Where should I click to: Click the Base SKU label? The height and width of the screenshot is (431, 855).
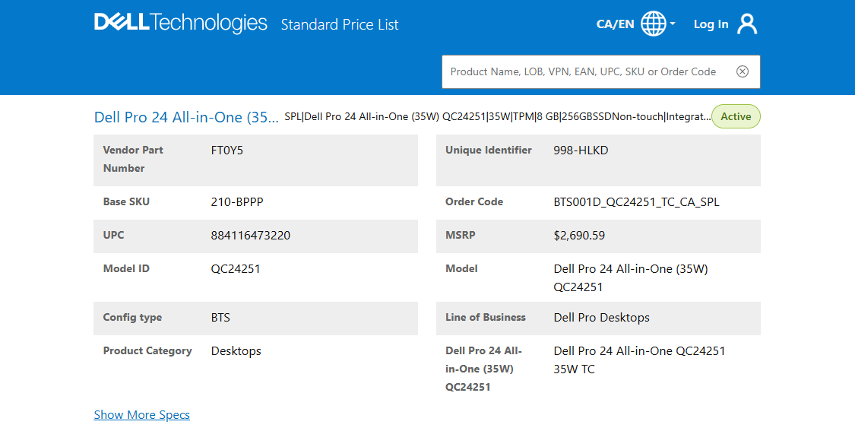click(126, 202)
